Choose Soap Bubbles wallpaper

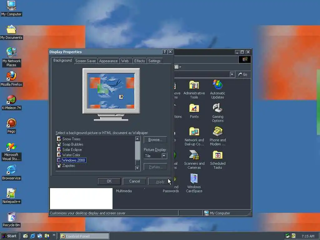(72, 144)
